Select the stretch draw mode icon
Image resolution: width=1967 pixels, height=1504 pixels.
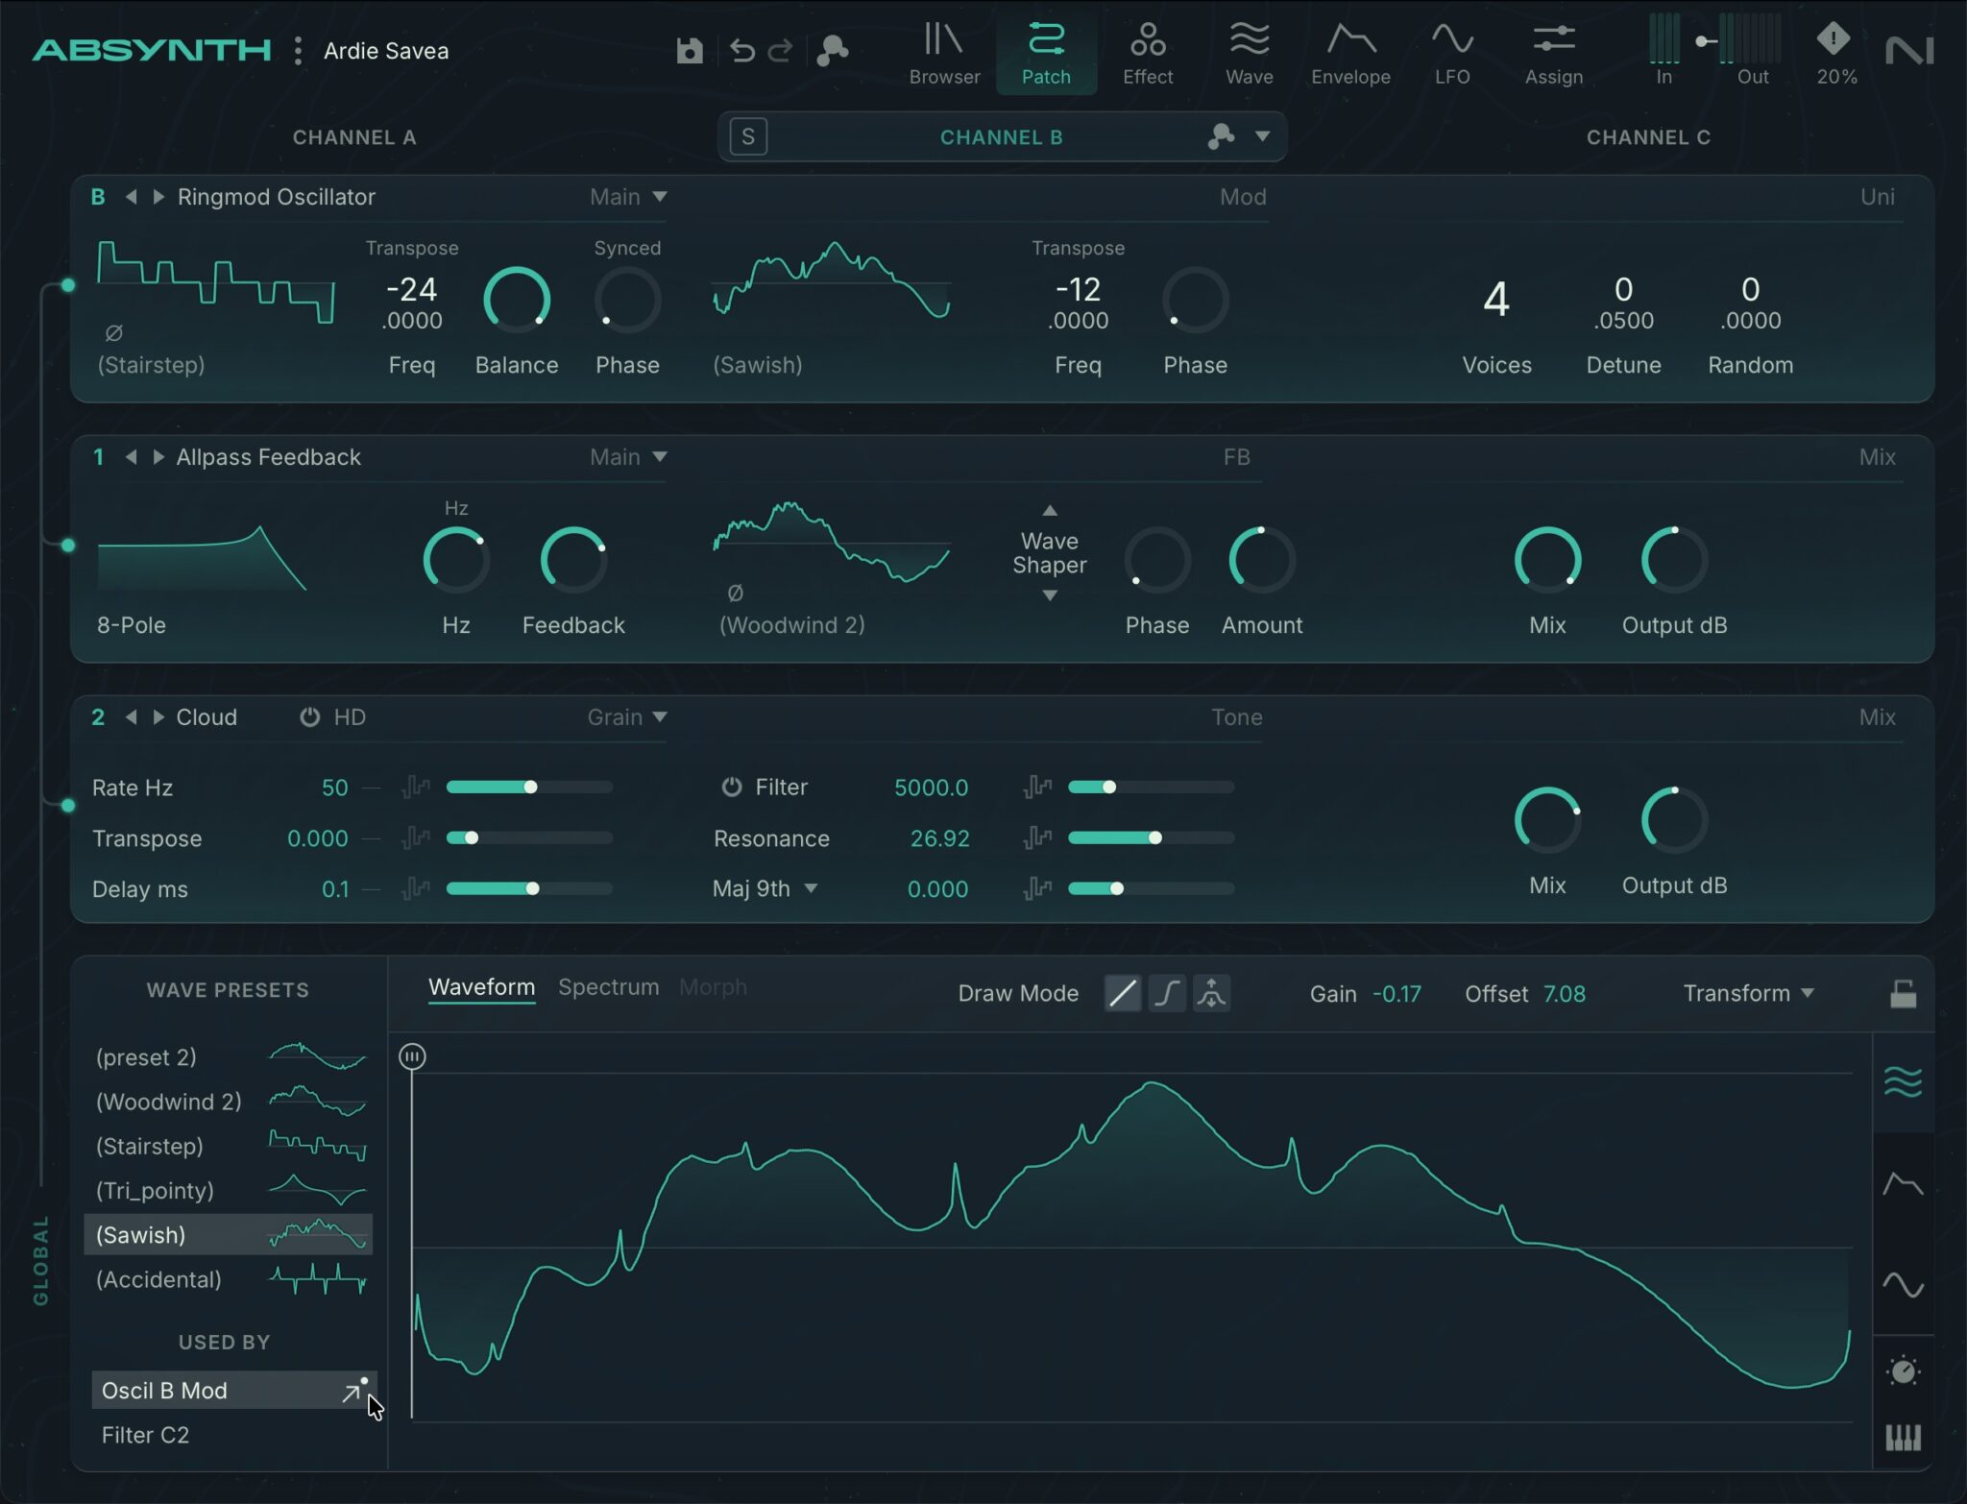tap(1211, 993)
